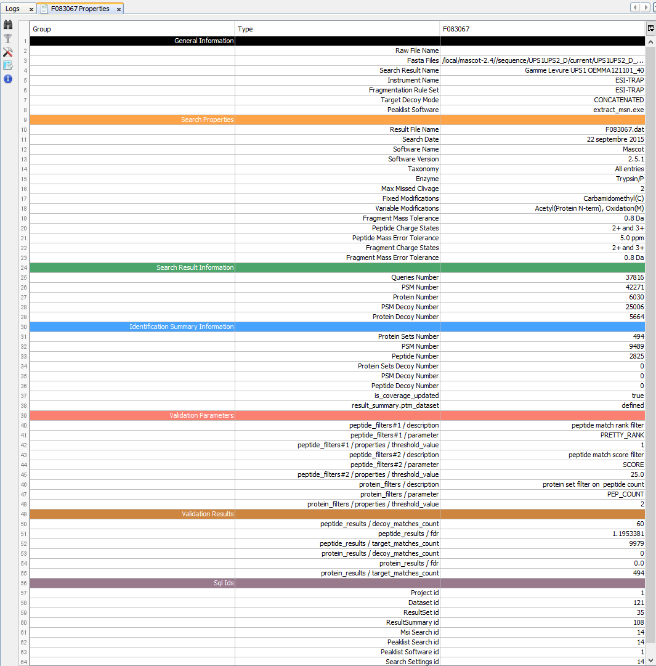Click the peptide_results fdr value 1.1953381
Image resolution: width=656 pixels, height=666 pixels.
[543, 534]
